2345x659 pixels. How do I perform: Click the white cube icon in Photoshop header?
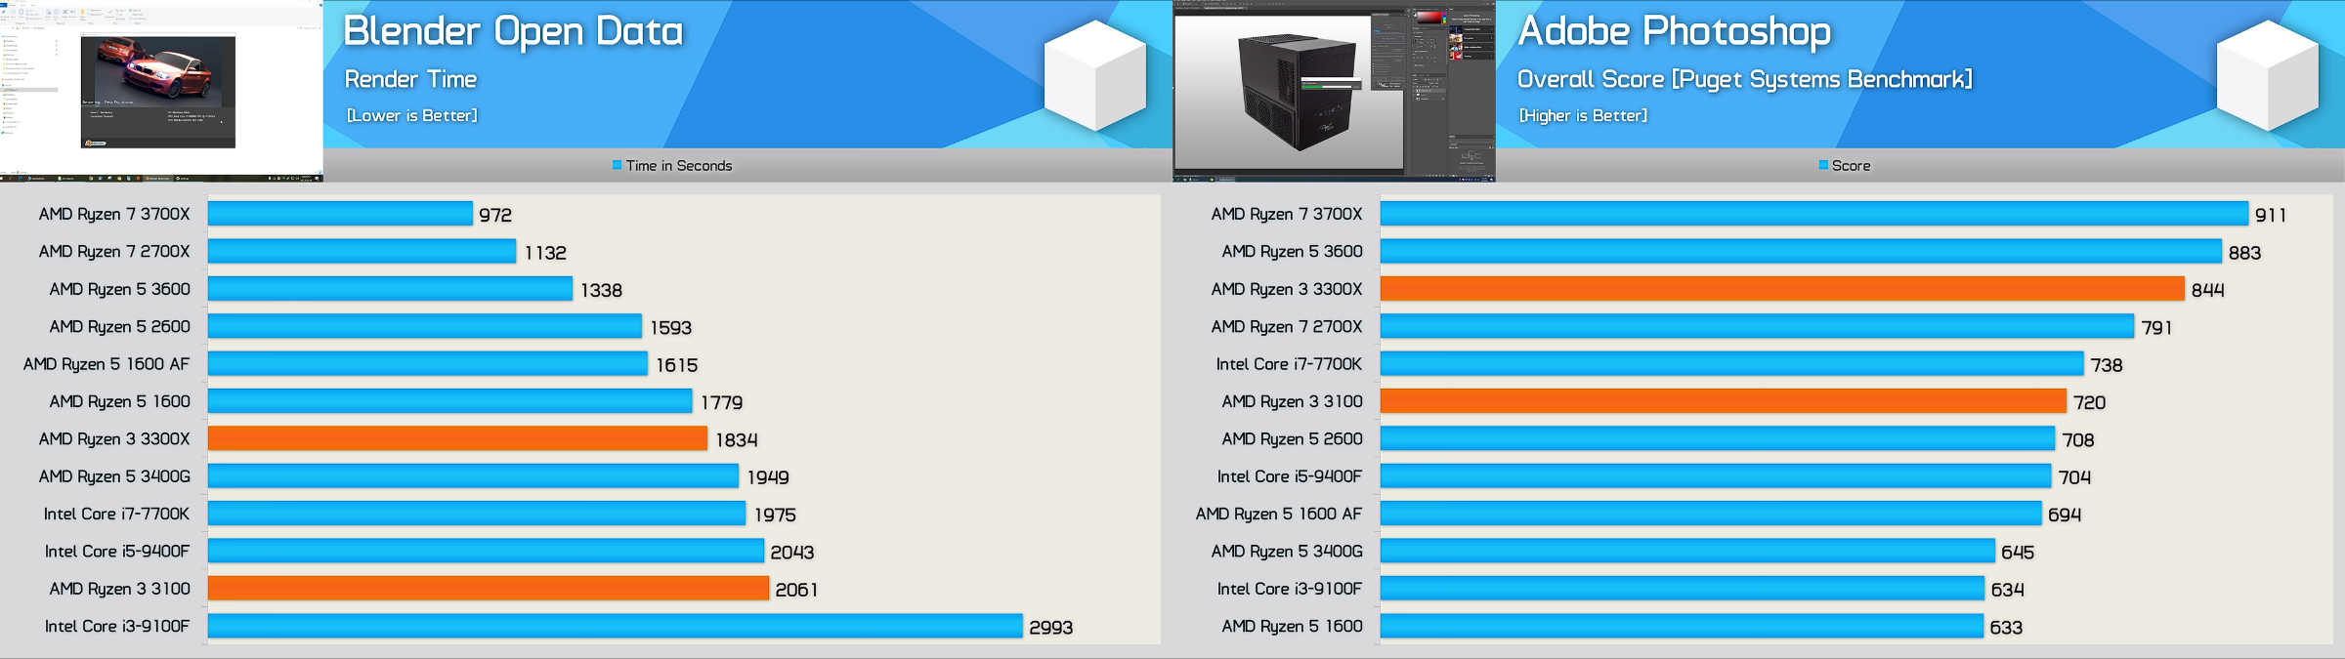coord(2268,75)
